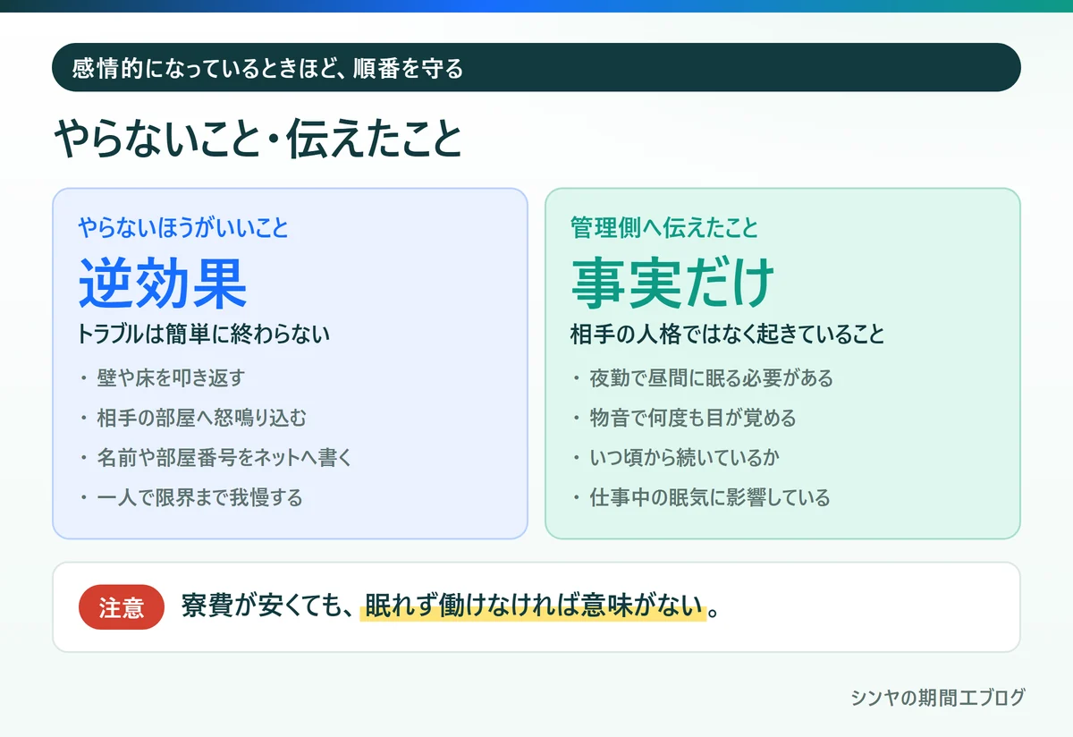Click the bullet '一人で限界まで我慢する'
The image size is (1073, 737).
point(200,497)
